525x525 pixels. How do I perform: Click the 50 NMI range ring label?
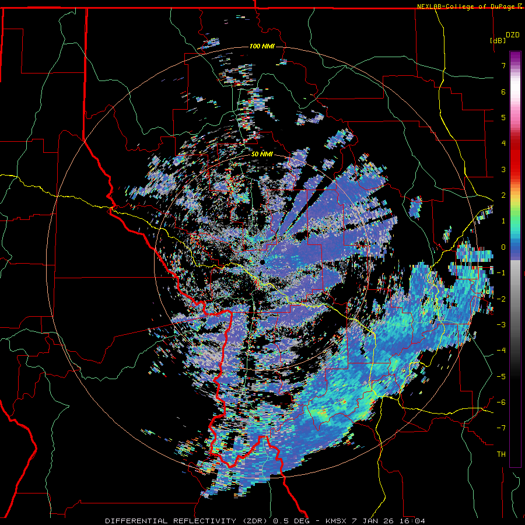262,154
